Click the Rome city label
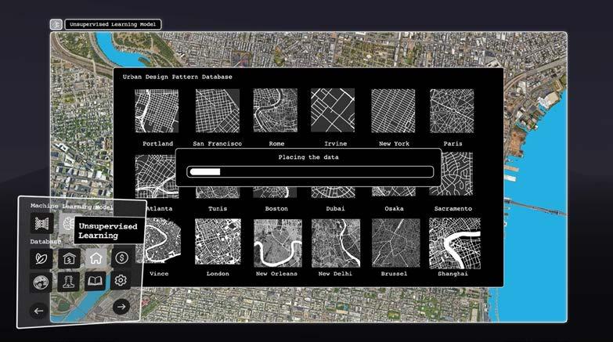This screenshot has width=613, height=342. 276,144
